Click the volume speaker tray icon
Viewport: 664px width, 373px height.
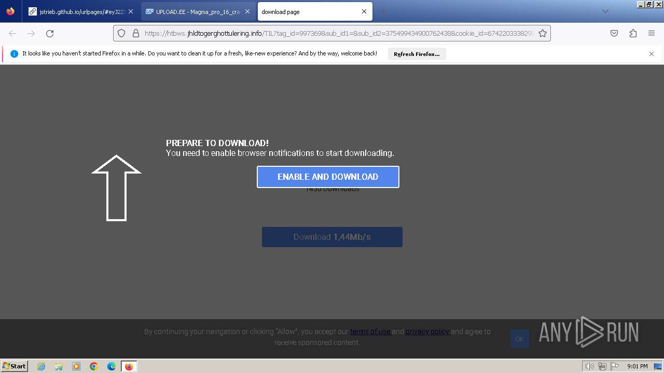pyautogui.click(x=590, y=366)
